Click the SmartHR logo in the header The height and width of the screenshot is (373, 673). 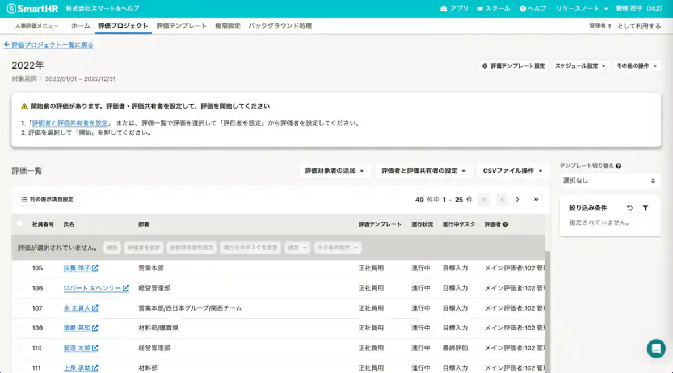31,8
